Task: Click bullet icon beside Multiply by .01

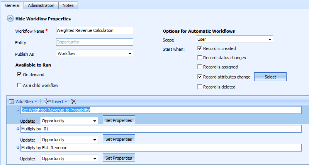Action: (x=18, y=128)
